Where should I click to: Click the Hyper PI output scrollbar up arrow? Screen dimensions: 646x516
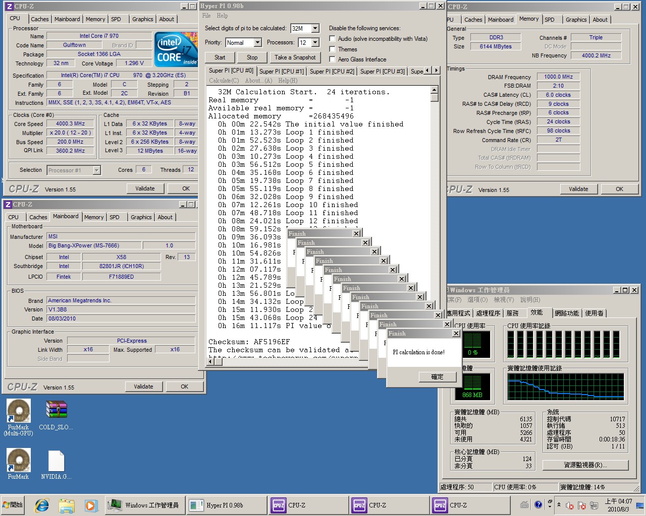(x=434, y=90)
